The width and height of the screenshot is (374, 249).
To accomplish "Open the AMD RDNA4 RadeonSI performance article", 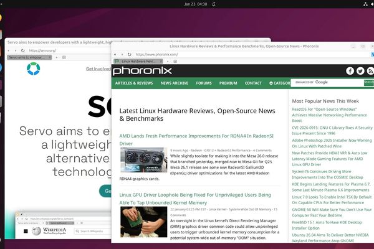I will tap(196, 139).
